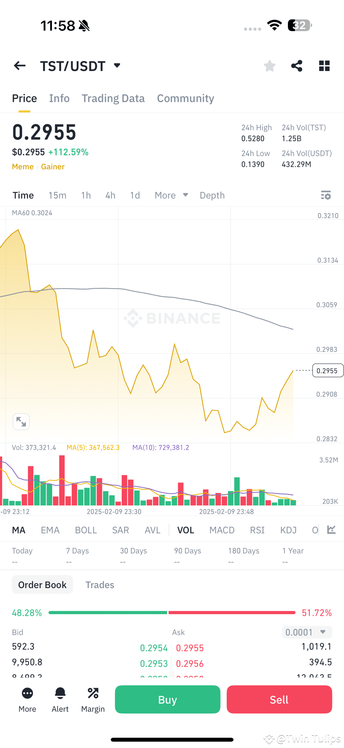
Task: Expand the chart to fullscreen
Action: coord(21,421)
